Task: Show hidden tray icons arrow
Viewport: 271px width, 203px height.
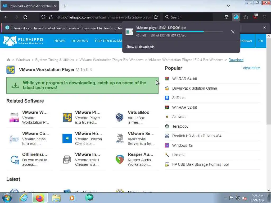Action: pyautogui.click(x=225, y=198)
